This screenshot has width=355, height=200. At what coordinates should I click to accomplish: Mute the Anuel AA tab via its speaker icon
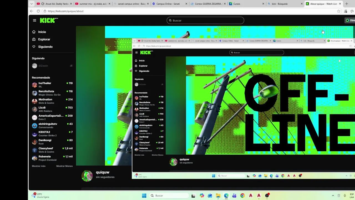[x=42, y=4]
